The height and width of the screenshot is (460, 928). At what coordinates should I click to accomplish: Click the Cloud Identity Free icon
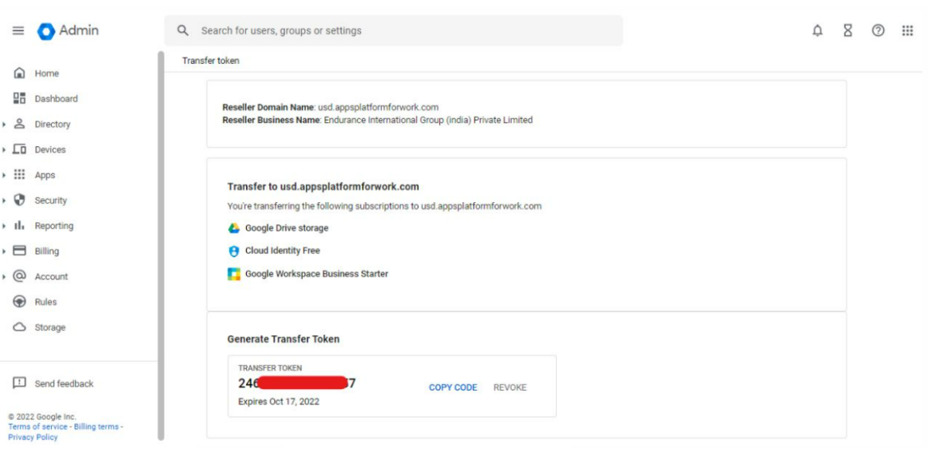click(x=234, y=251)
